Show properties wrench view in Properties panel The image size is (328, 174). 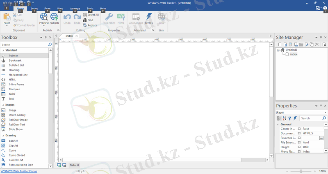290,118
